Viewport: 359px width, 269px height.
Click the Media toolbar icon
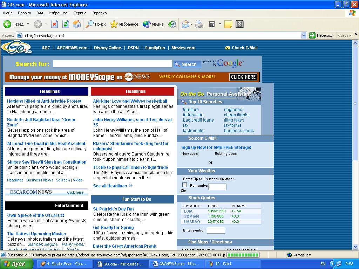[147, 24]
